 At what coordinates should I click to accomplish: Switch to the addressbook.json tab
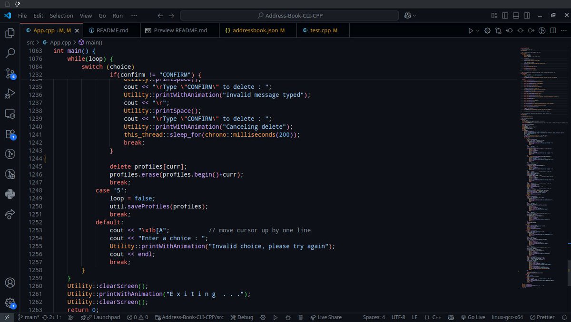pos(258,30)
